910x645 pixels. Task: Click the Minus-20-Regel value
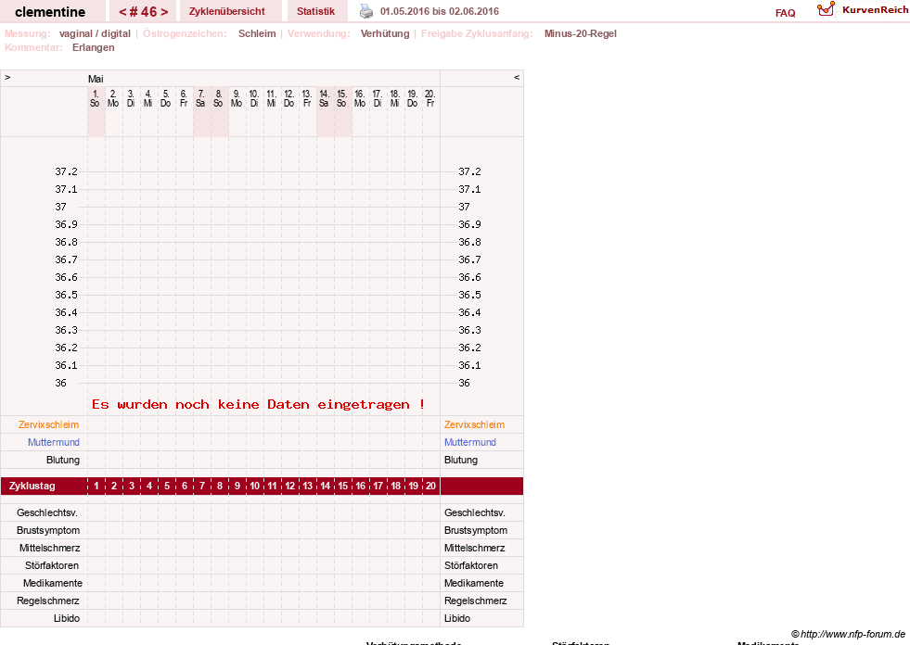pyautogui.click(x=581, y=33)
